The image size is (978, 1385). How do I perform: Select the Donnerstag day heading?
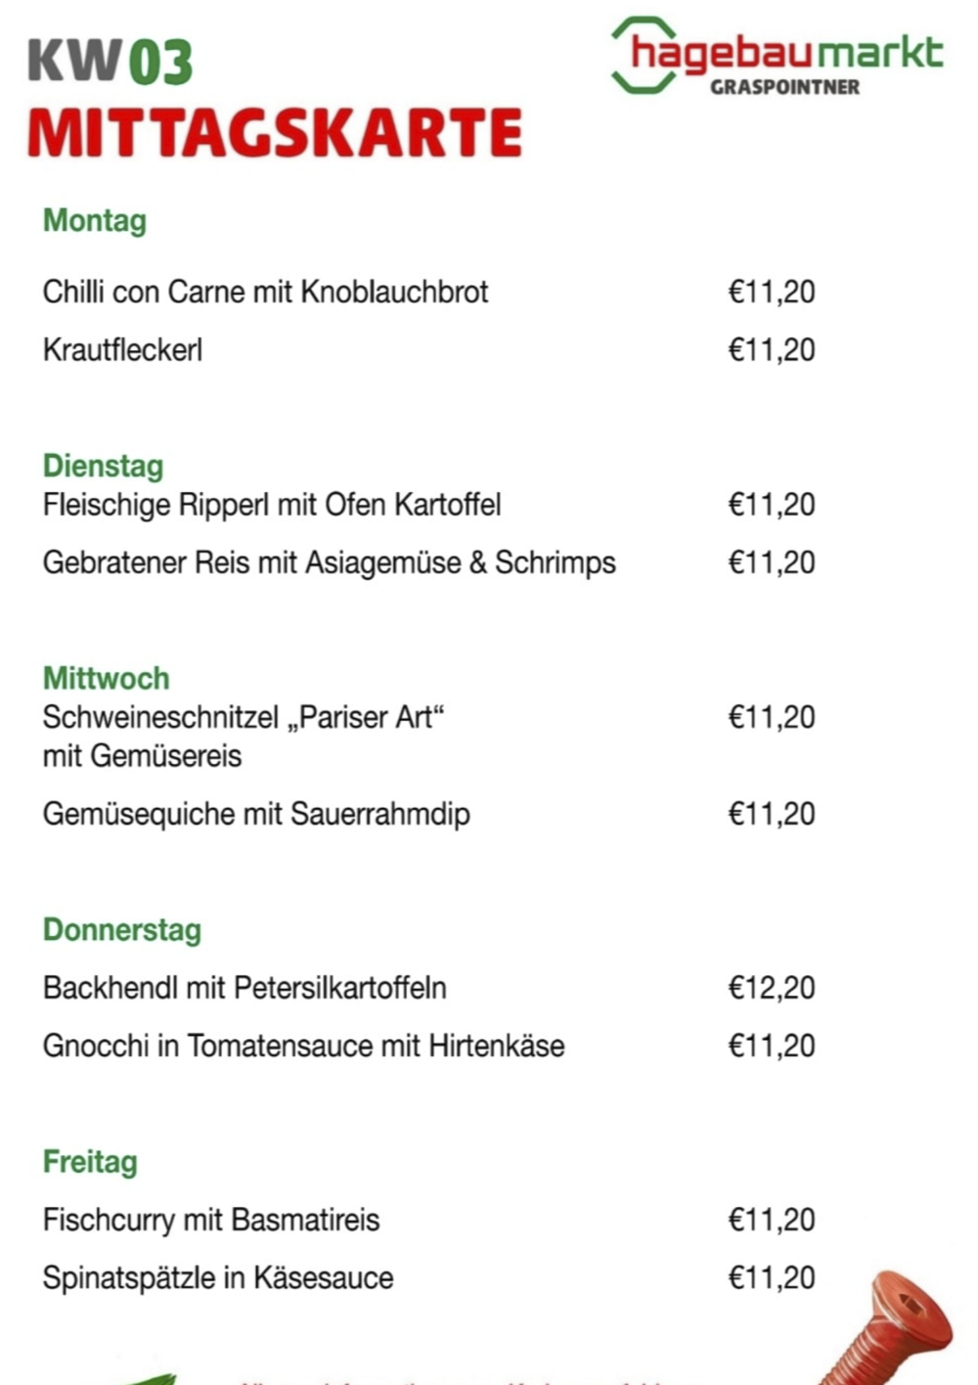pos(122,929)
